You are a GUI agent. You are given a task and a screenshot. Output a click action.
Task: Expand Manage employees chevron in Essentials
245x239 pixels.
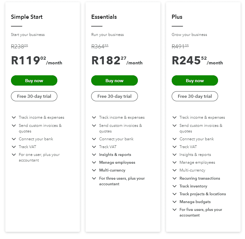[x=94, y=162]
